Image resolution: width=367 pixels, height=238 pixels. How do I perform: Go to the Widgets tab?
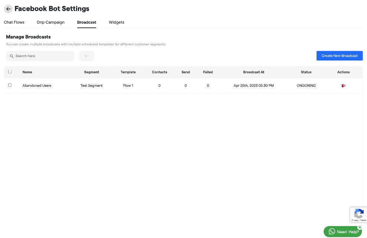117,22
